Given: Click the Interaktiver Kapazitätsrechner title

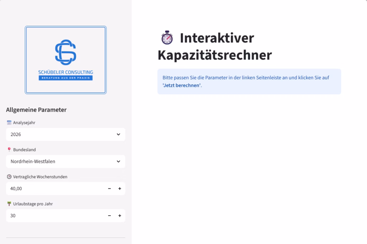Looking at the screenshot, I should 215,47.
